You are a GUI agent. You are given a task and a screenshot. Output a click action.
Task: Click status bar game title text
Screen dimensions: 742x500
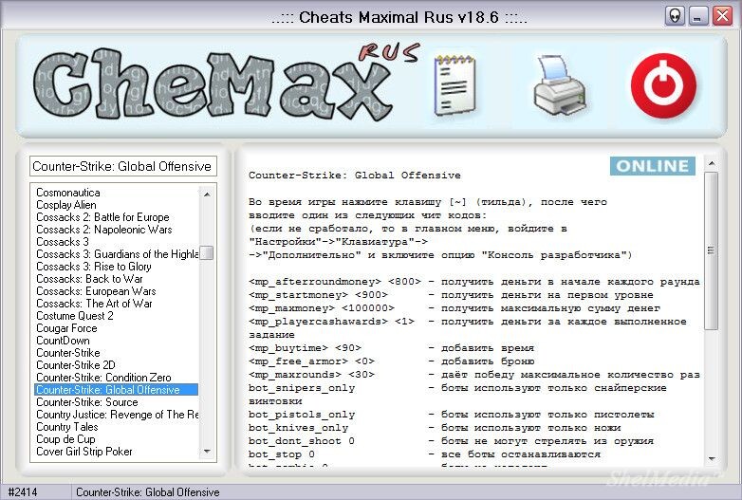click(x=148, y=492)
